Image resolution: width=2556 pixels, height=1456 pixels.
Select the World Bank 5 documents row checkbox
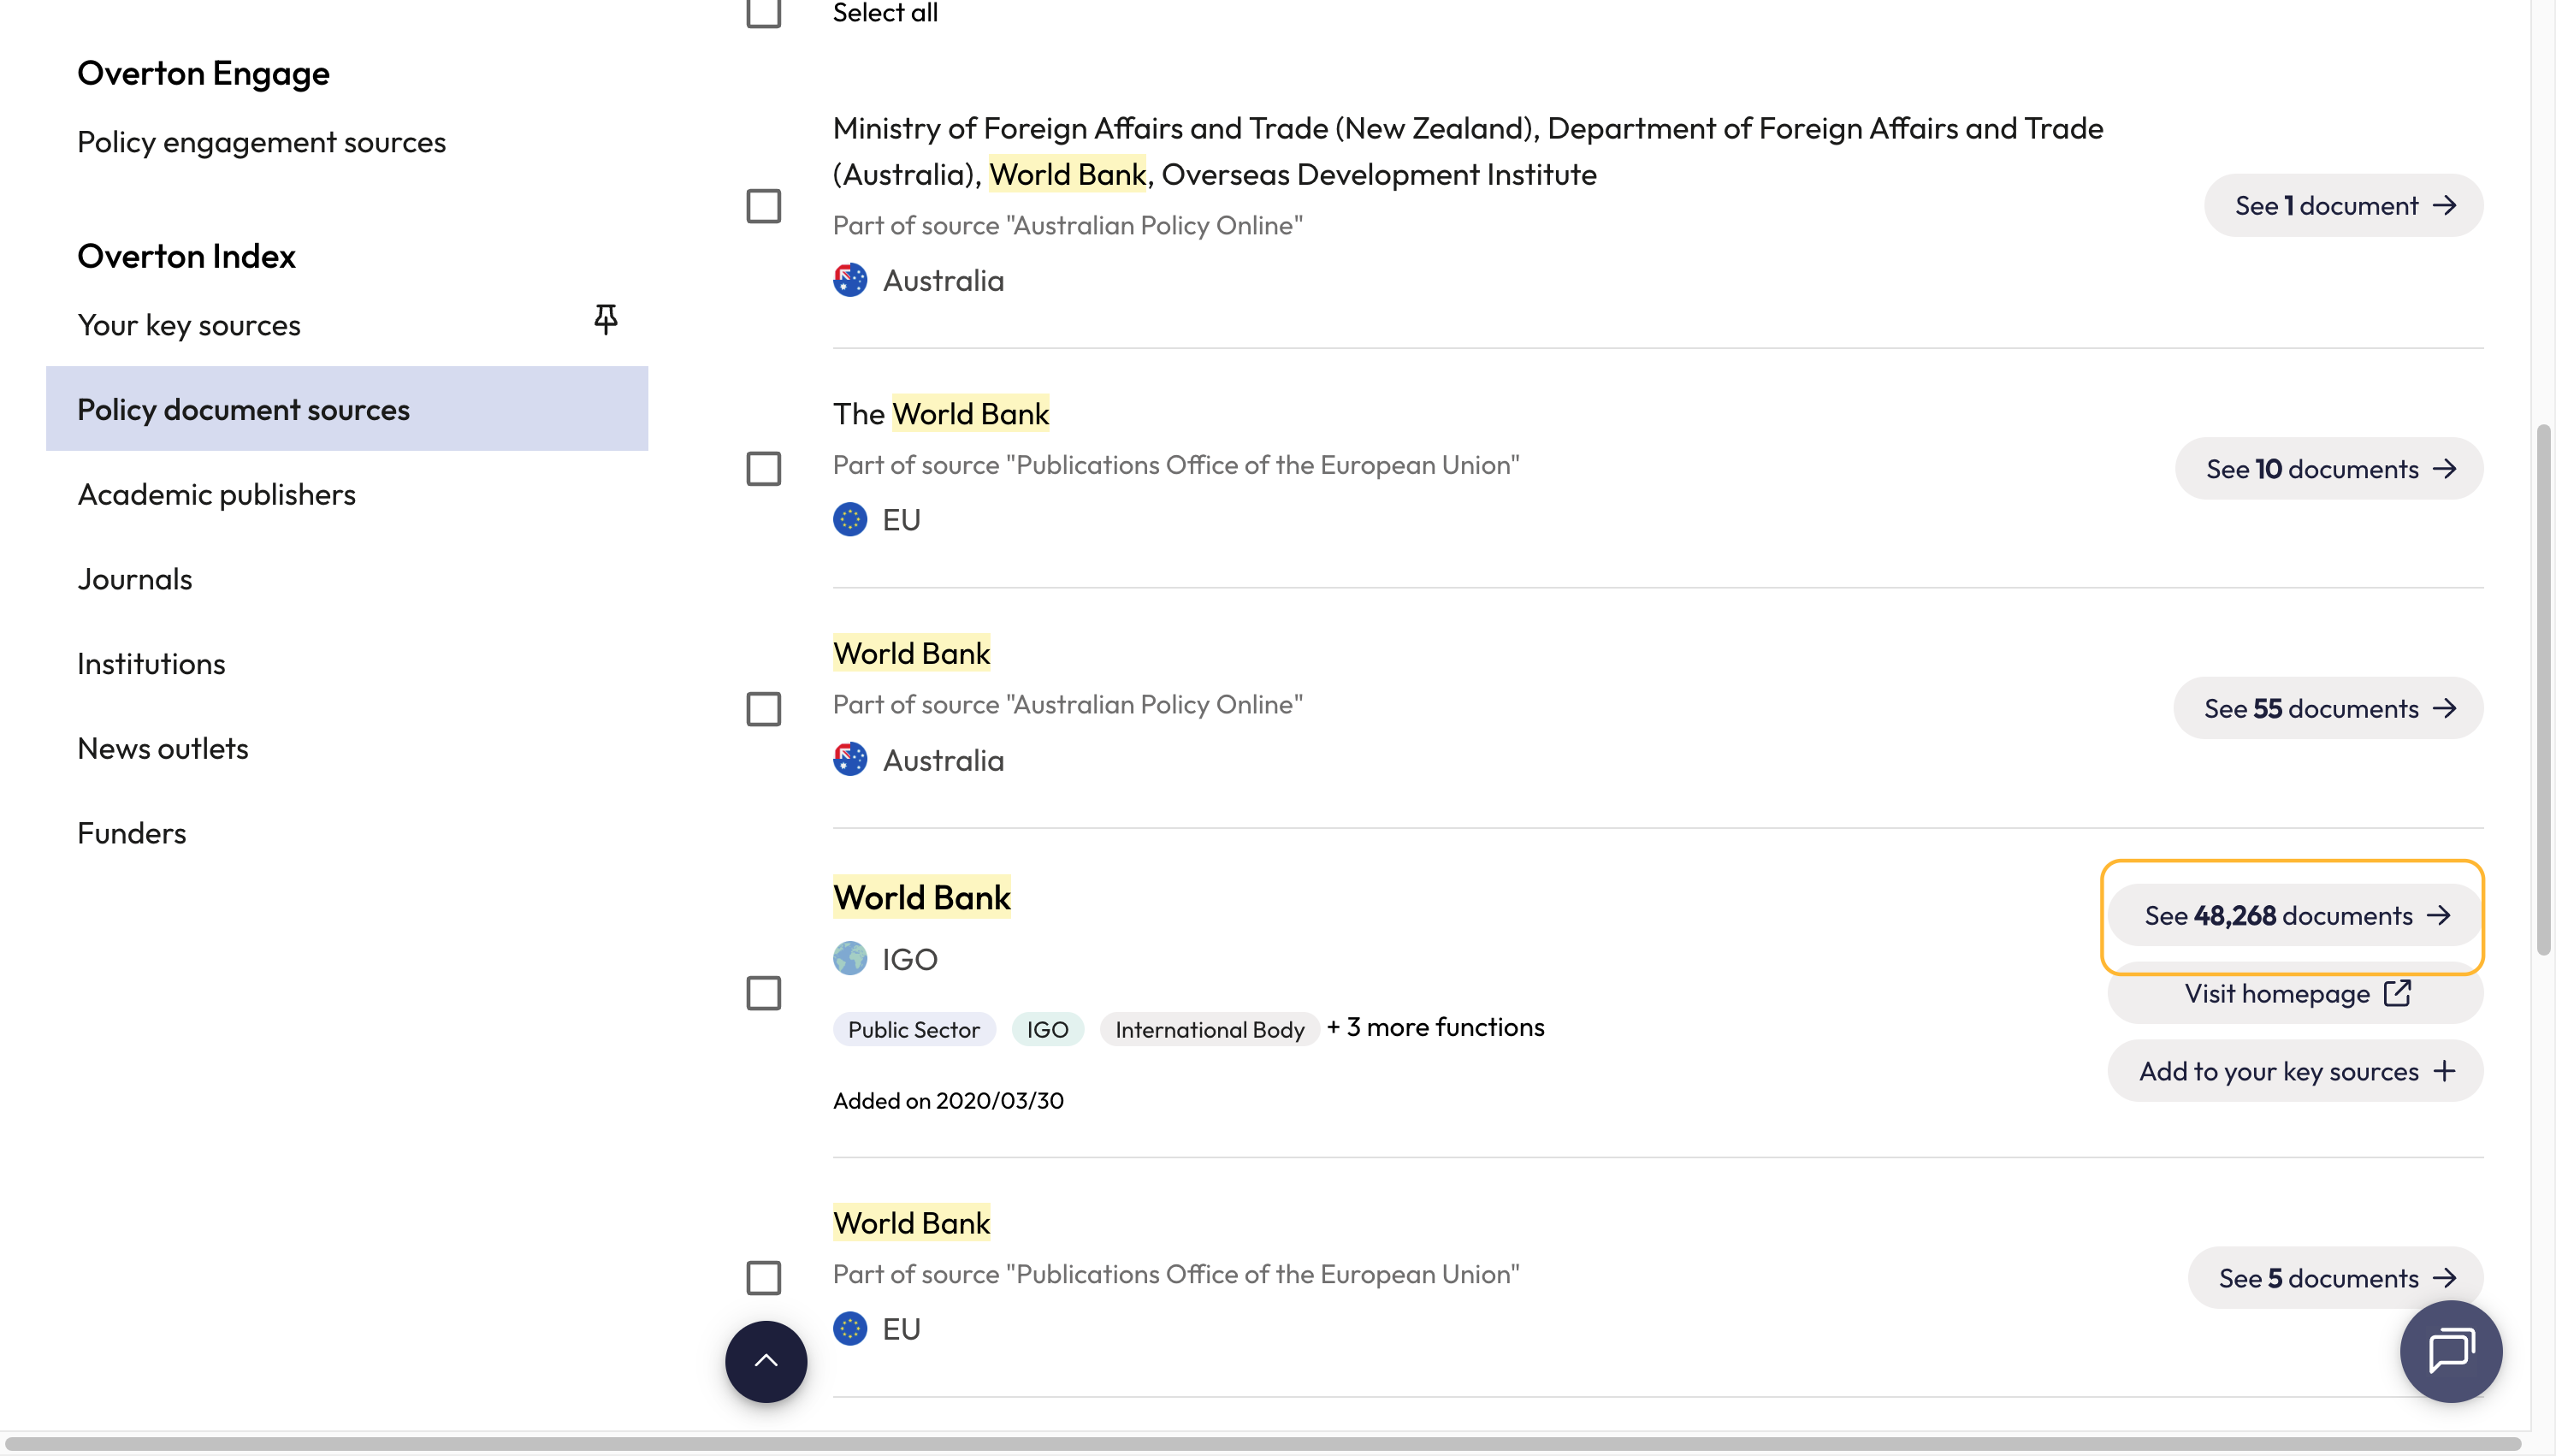click(764, 1278)
